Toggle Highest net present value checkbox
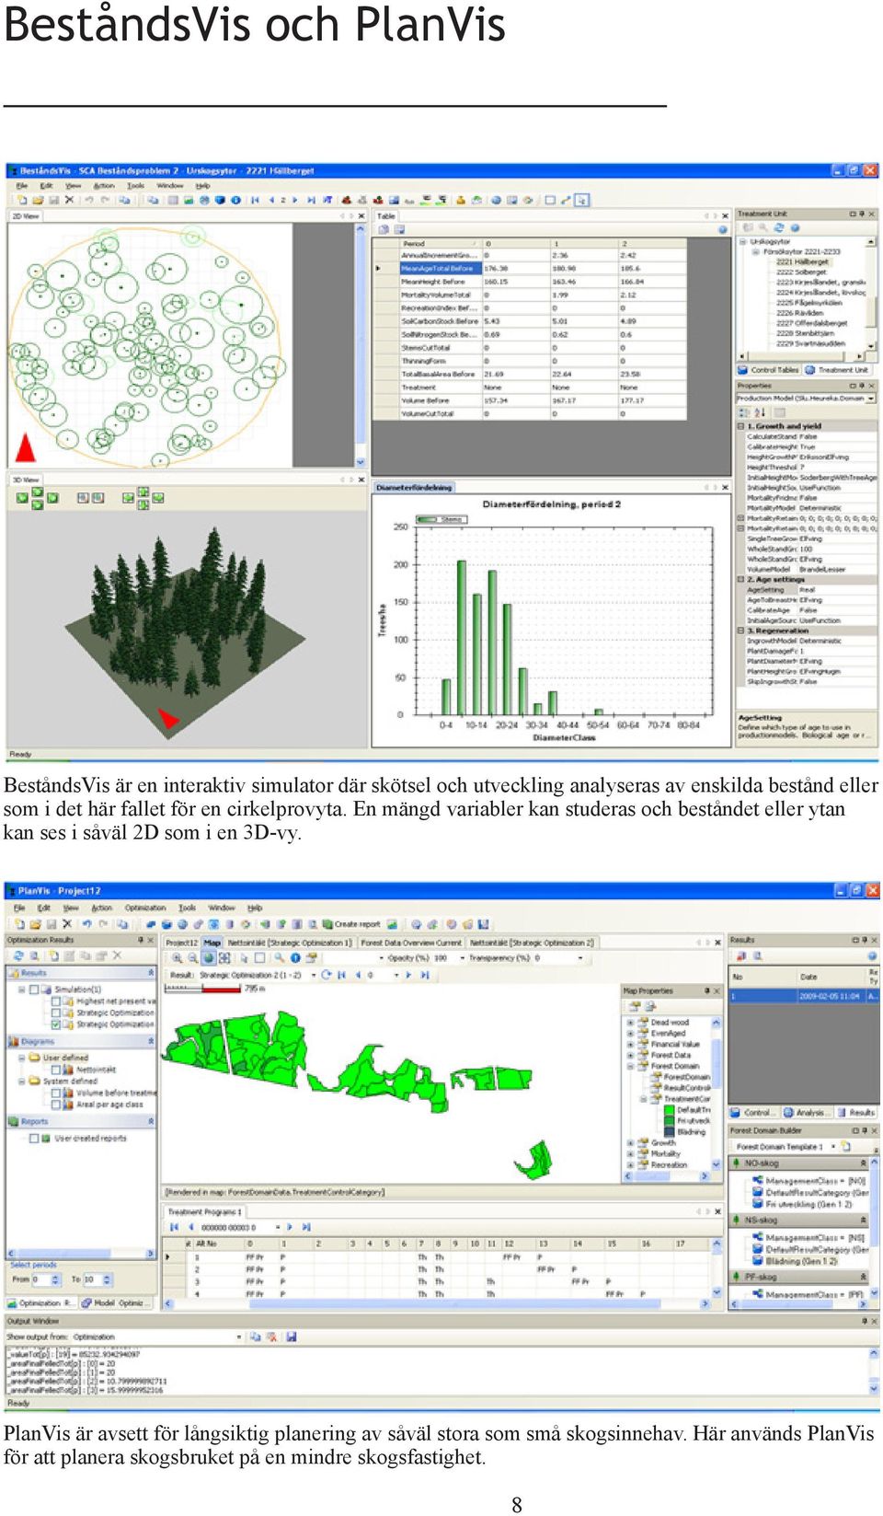This screenshot has height=1516, width=883. [x=57, y=1001]
